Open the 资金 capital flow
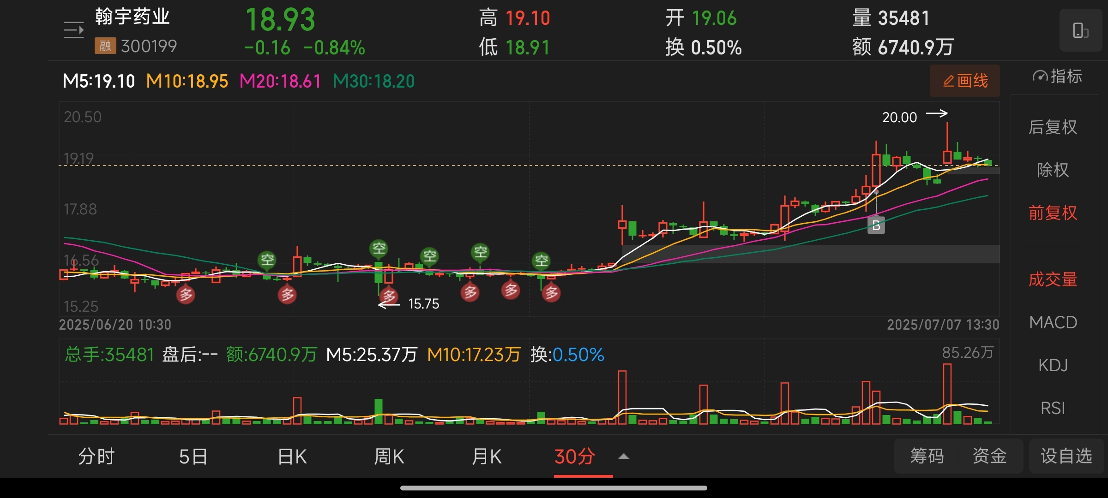Viewport: 1108px width, 498px height. click(x=989, y=456)
